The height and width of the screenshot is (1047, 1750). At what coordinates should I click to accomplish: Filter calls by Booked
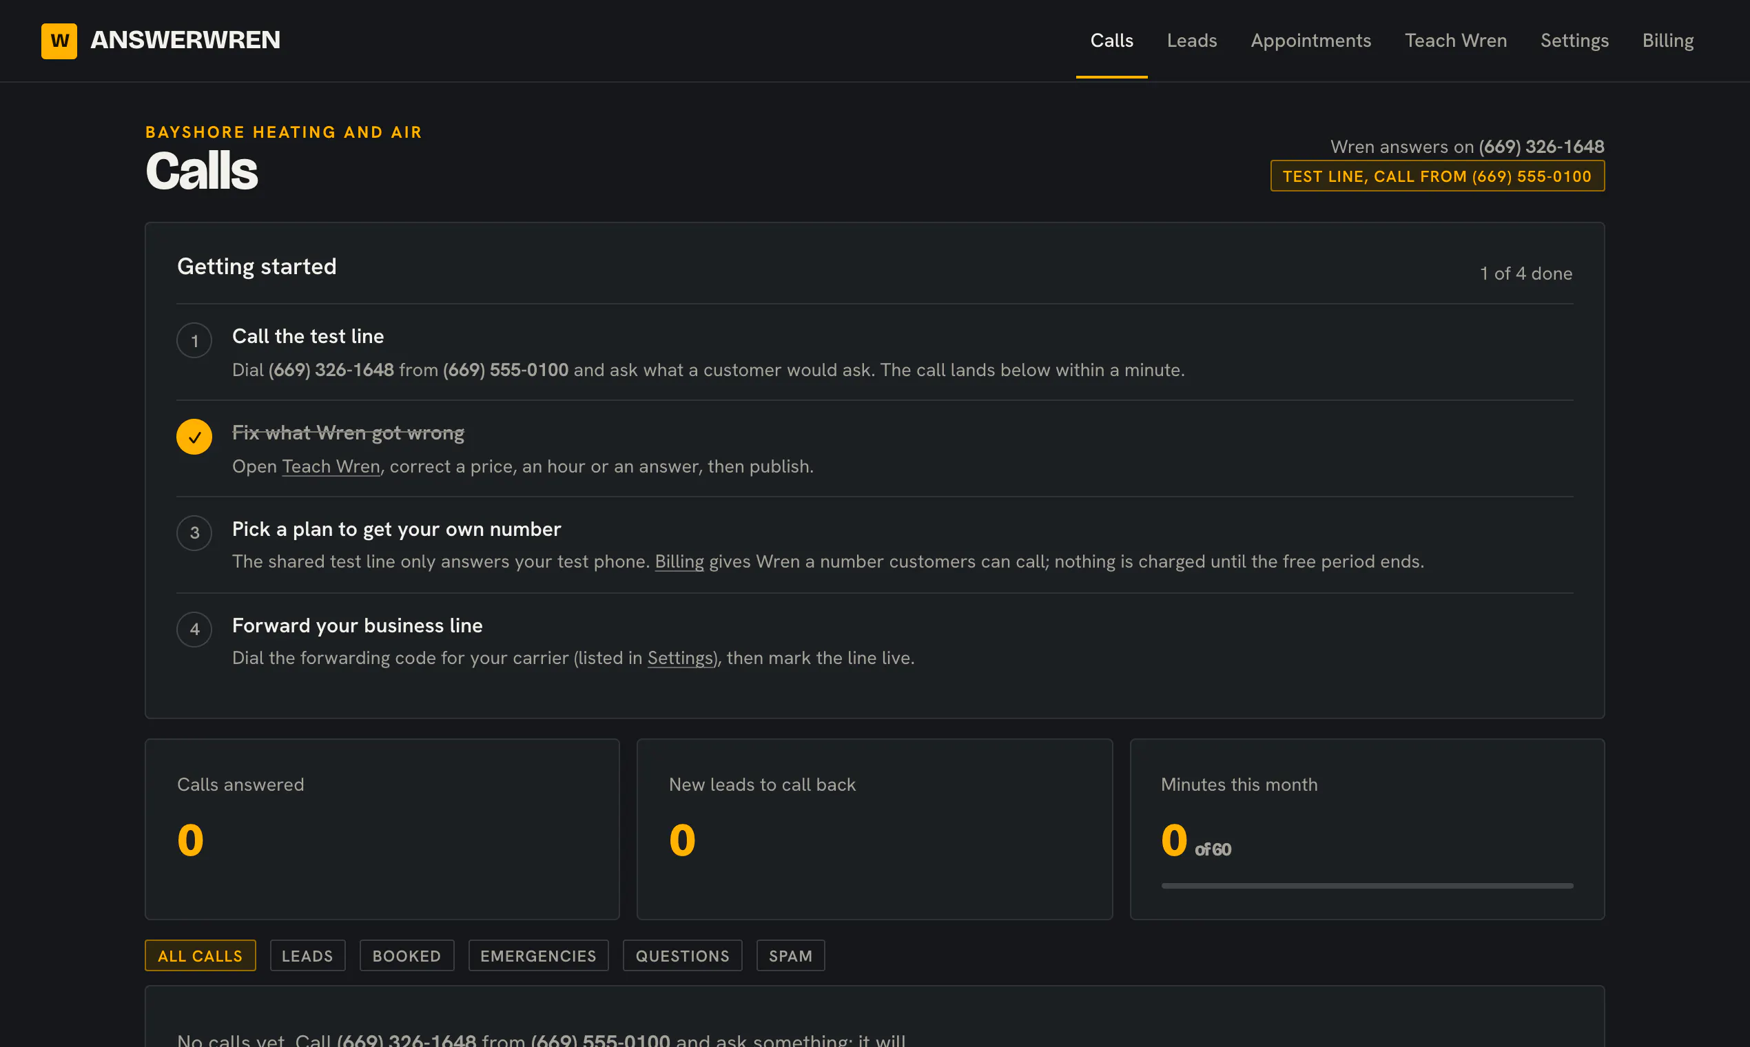tap(407, 956)
